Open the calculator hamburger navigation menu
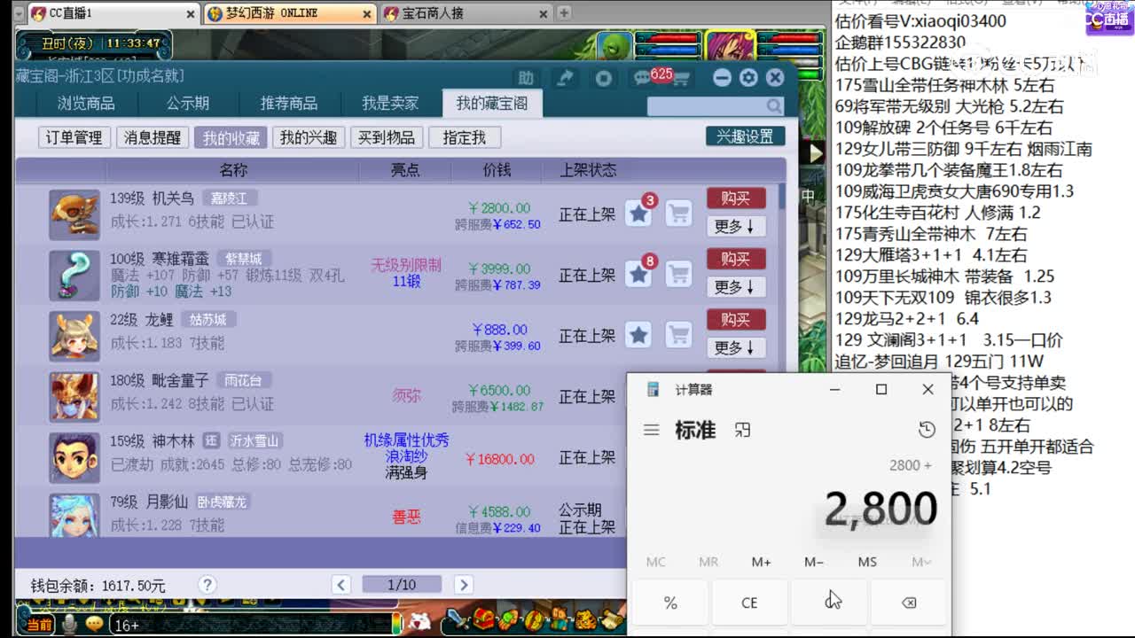Screen dimensions: 1135x638 point(652,429)
